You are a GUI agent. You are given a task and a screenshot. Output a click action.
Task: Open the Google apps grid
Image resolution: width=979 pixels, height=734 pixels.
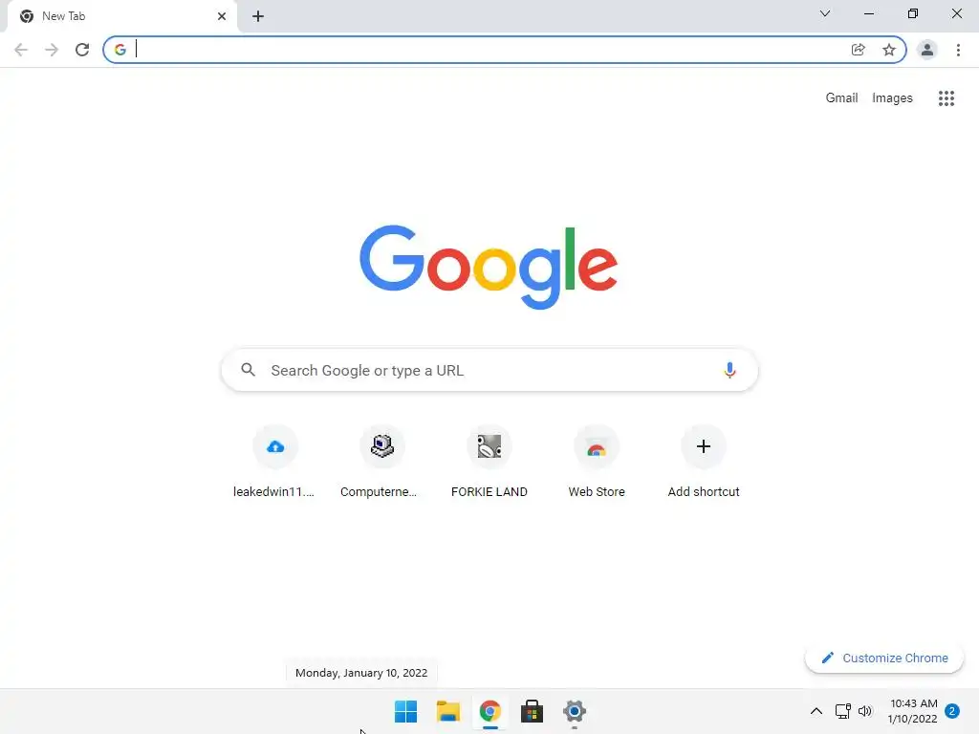point(946,98)
